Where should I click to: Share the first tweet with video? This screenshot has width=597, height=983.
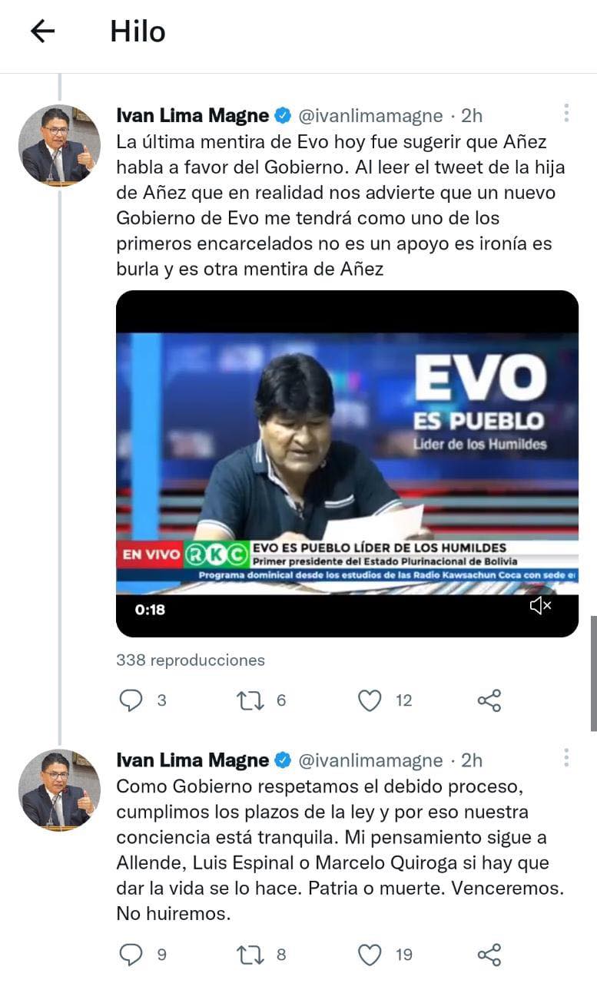pos(489,700)
